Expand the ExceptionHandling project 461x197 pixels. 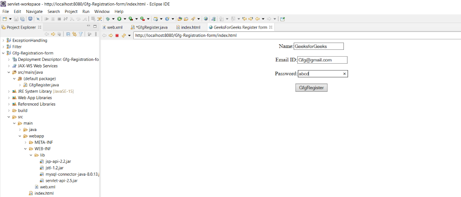click(x=3, y=40)
